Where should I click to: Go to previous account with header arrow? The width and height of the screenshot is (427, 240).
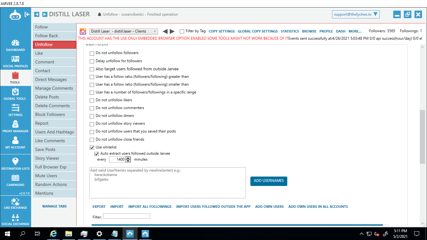pos(37,14)
